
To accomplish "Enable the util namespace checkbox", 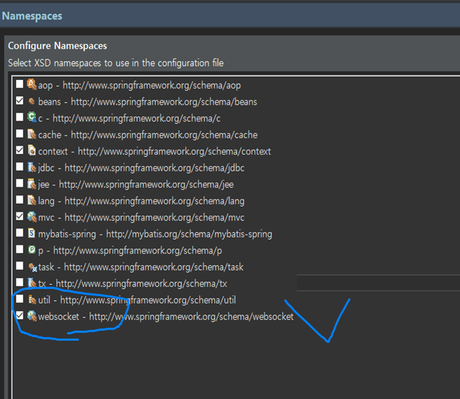I will 19,299.
